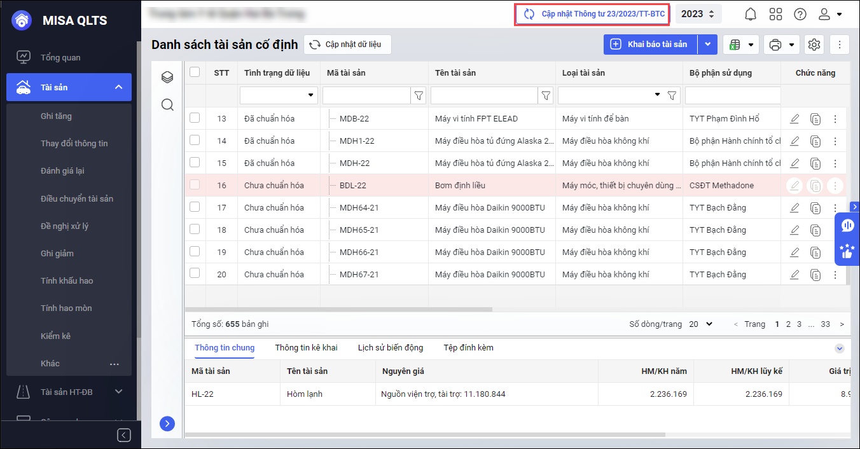This screenshot has width=860, height=449.
Task: Open the table settings gear icon
Action: [814, 45]
